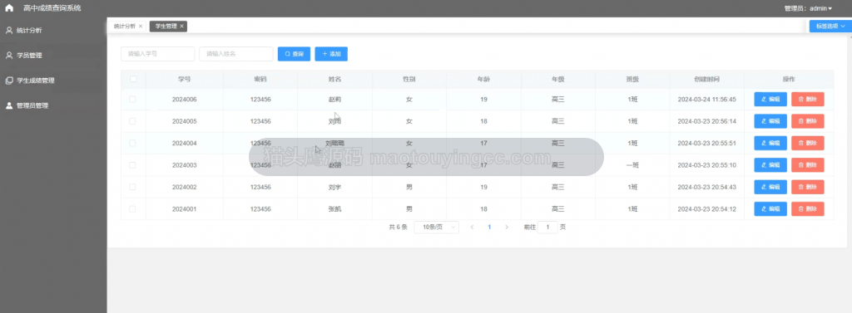This screenshot has width=852, height=313.
Task: Open the 10条/页 page size dropdown
Action: (436, 227)
